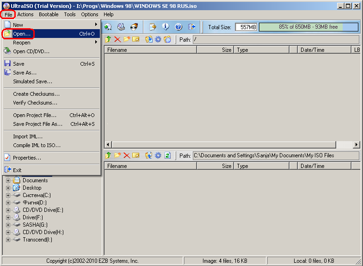Expand the Transcend(I:) drive node

8,240
